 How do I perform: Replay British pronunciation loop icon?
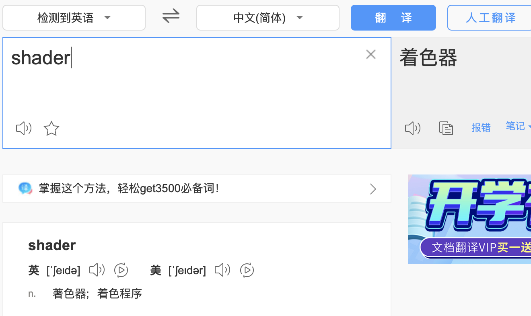(x=121, y=270)
